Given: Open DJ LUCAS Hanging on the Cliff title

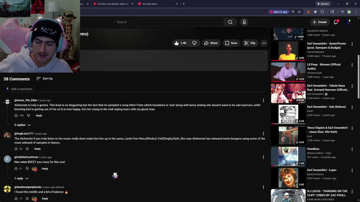Looking at the screenshot, I should click(x=327, y=193).
